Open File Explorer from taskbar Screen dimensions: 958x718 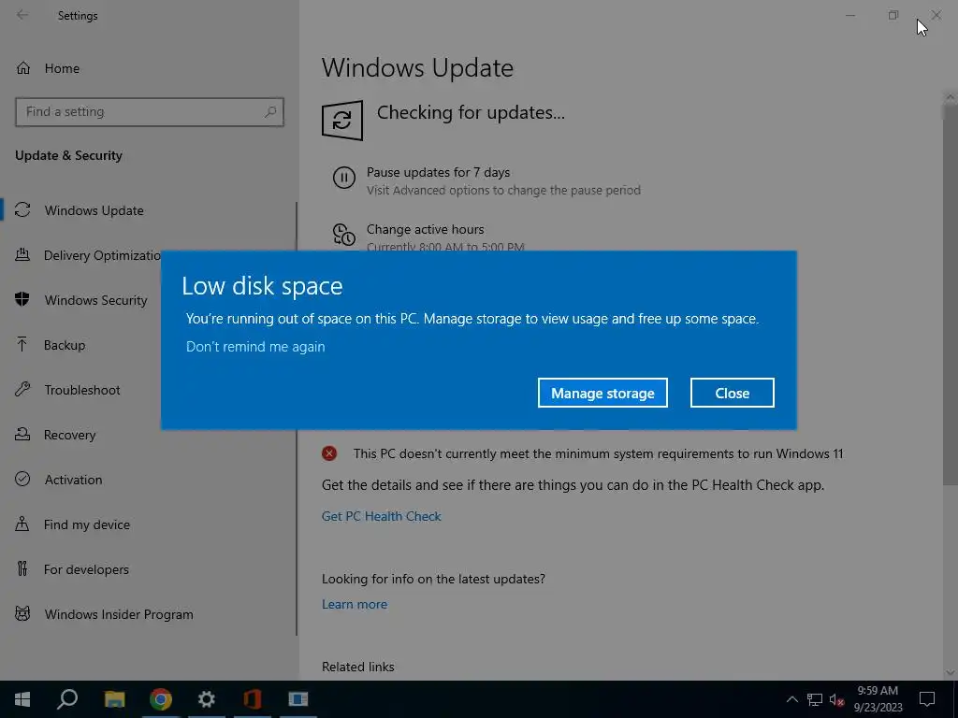(114, 699)
